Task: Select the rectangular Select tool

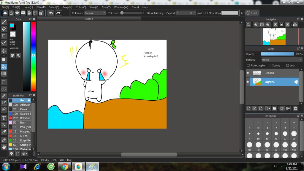Action: (4, 82)
